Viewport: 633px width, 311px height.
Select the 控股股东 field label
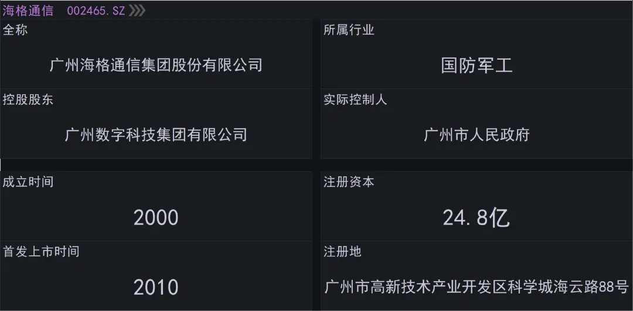(28, 100)
